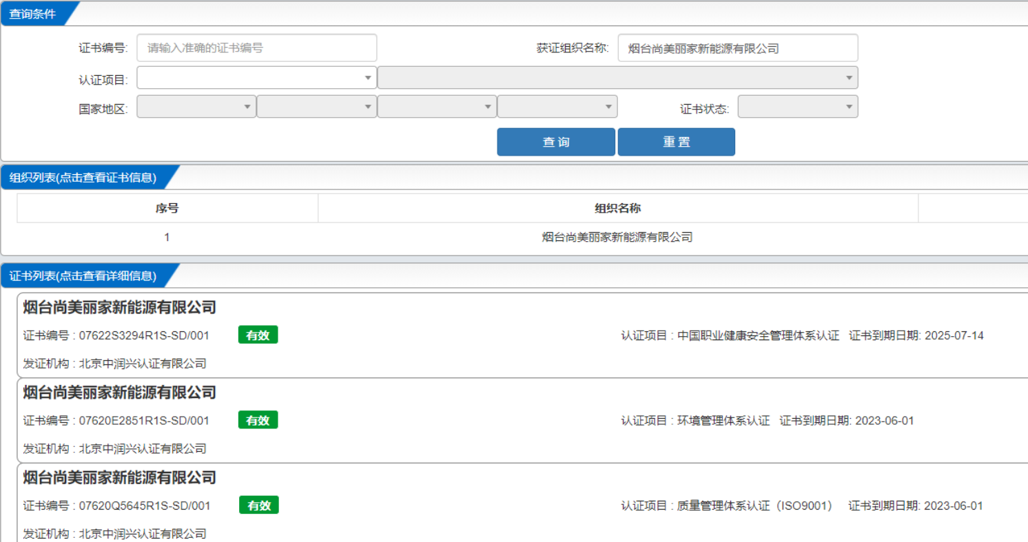Open the first 认证项目 dropdown

[x=257, y=78]
